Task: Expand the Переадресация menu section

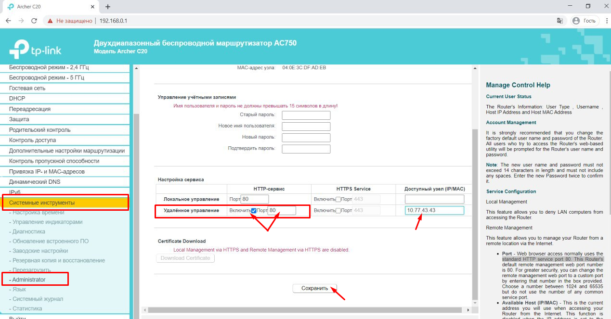Action: tap(30, 109)
